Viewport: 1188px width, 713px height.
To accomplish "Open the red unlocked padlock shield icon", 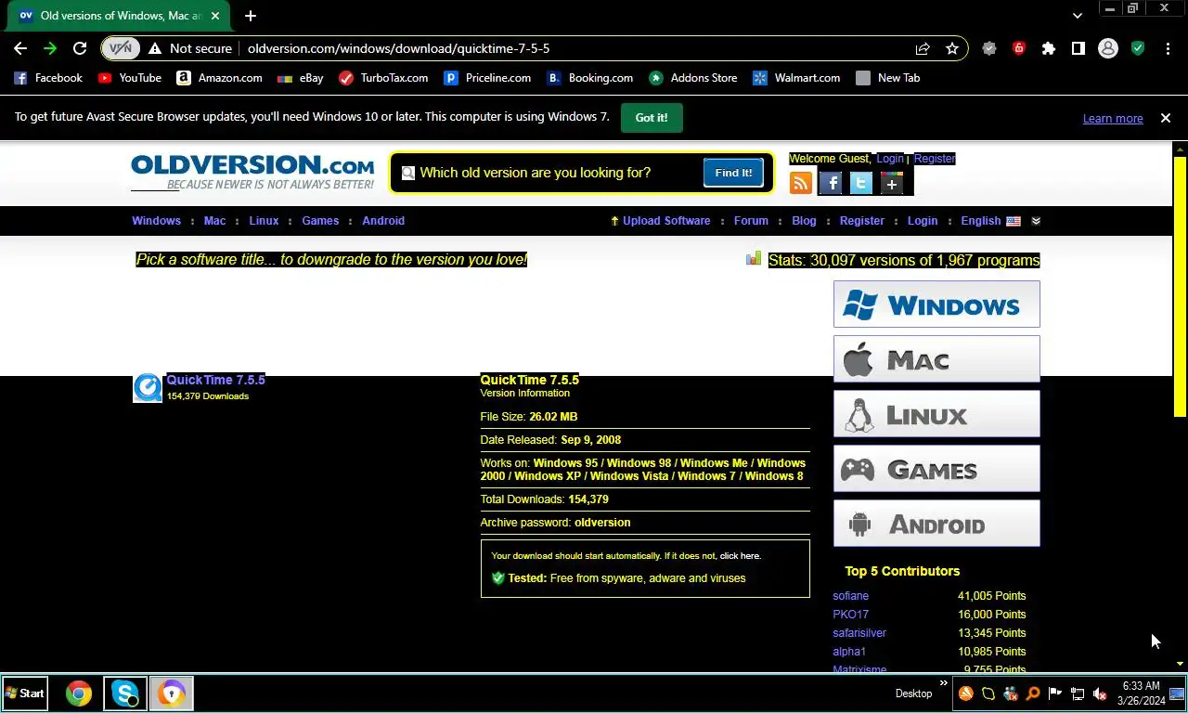I will point(1019,48).
